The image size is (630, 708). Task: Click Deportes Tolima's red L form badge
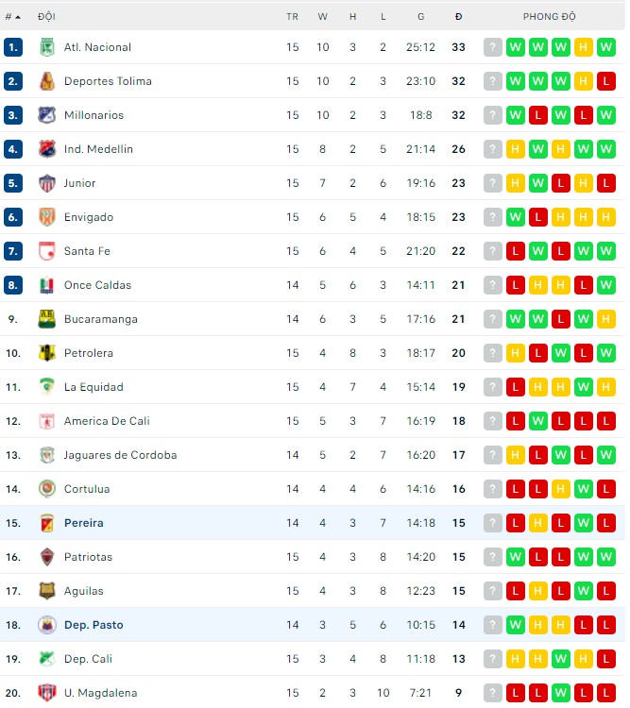coord(606,81)
